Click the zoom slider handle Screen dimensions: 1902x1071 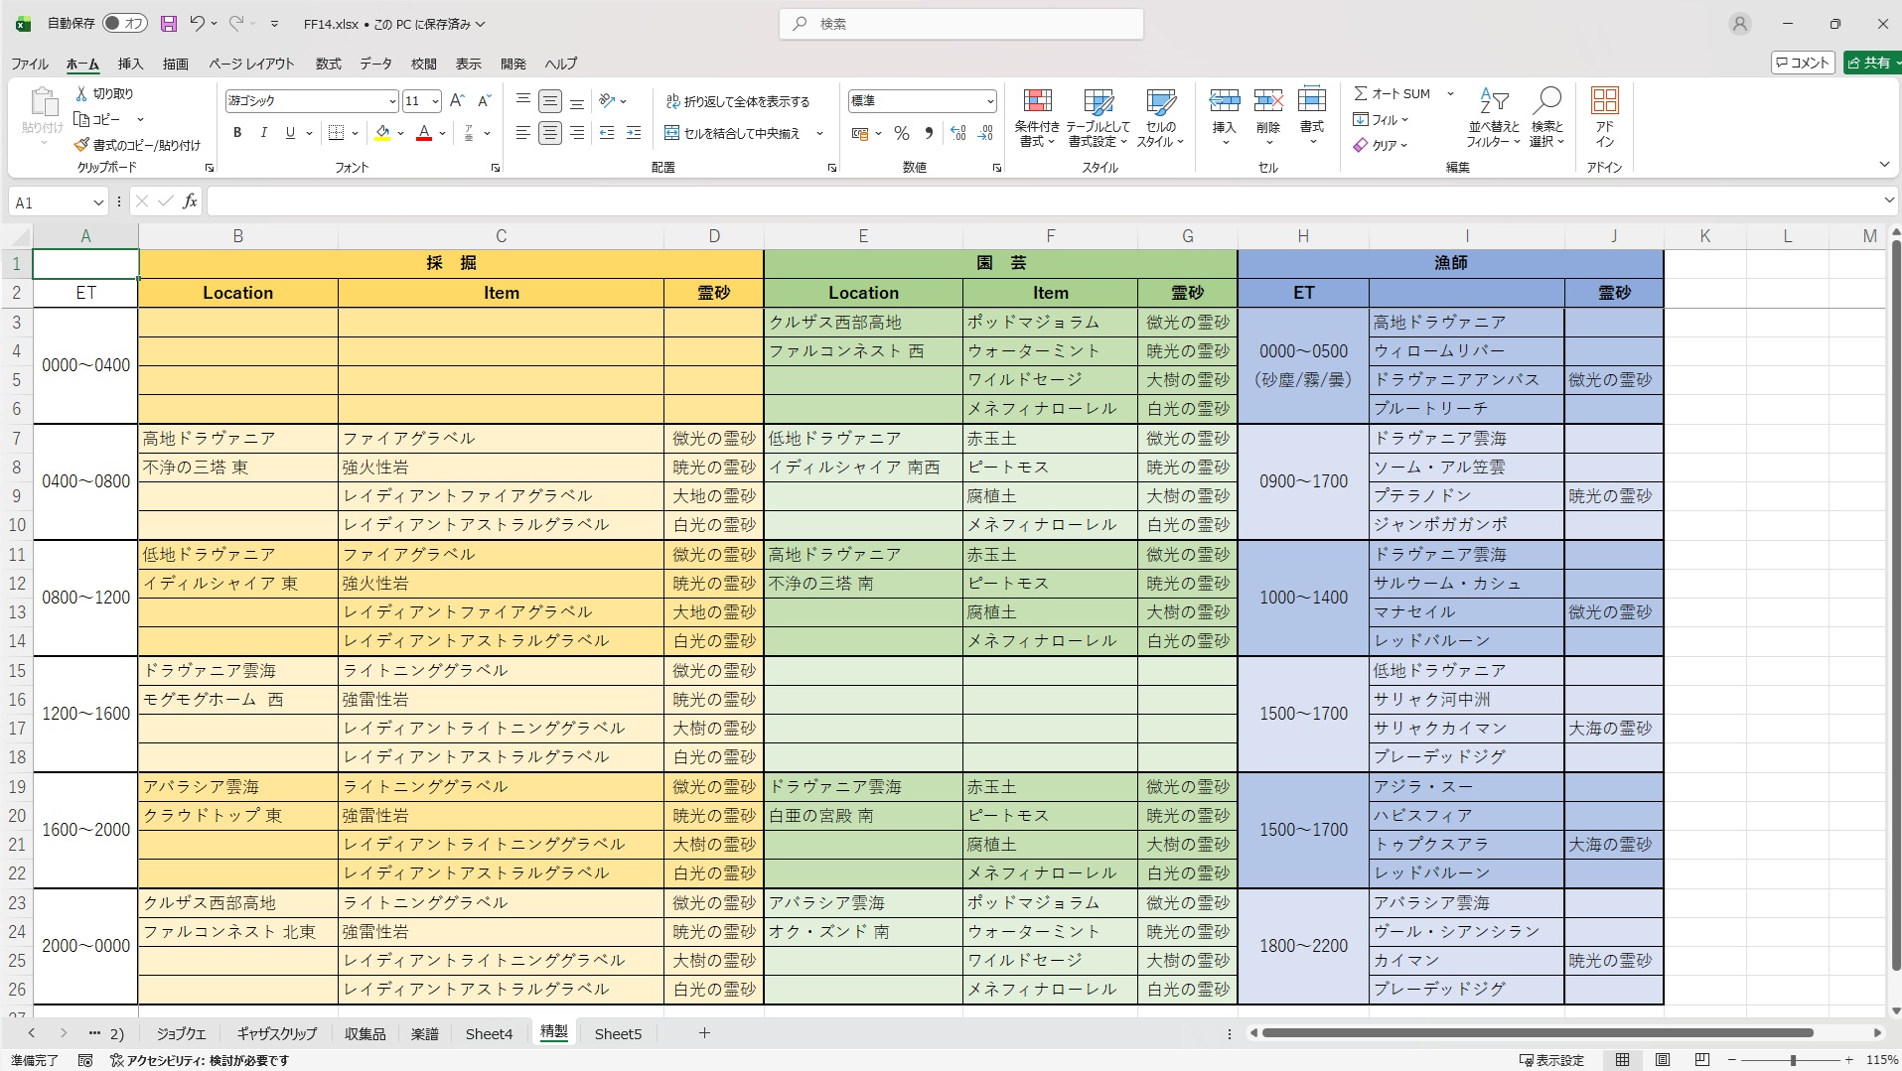1793,1060
